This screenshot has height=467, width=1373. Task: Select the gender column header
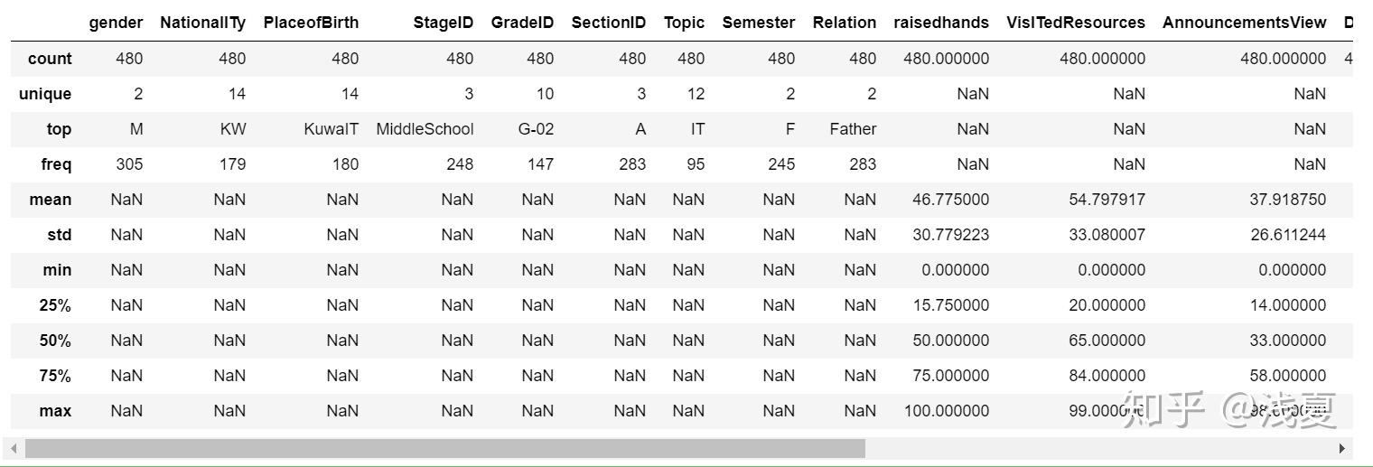[x=116, y=23]
